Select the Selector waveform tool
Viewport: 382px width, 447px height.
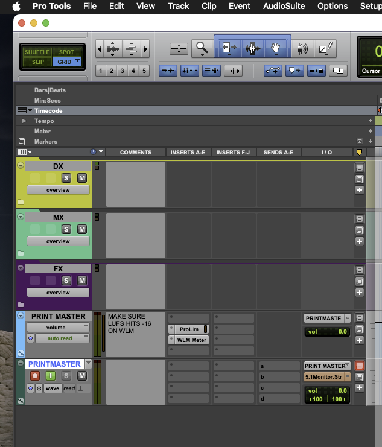(252, 48)
